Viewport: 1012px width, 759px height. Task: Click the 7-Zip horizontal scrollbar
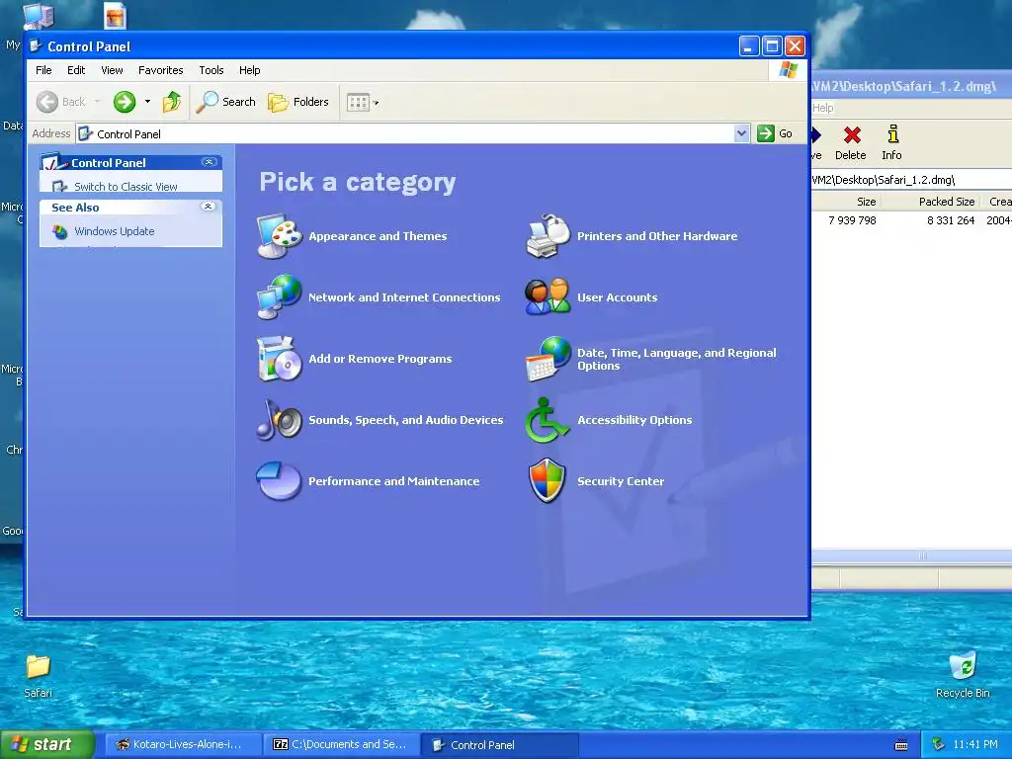(911, 555)
